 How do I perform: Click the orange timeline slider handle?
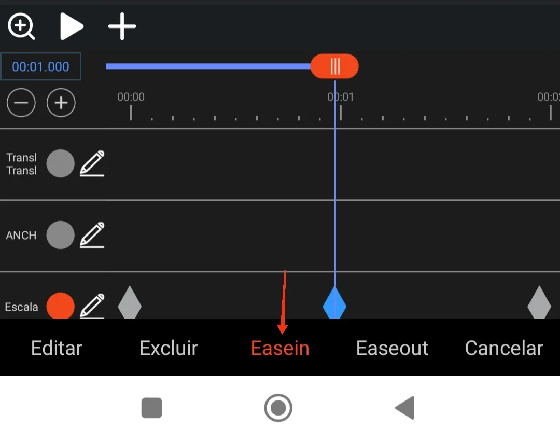click(x=334, y=66)
